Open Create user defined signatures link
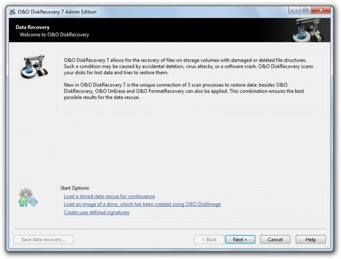 coord(97,212)
